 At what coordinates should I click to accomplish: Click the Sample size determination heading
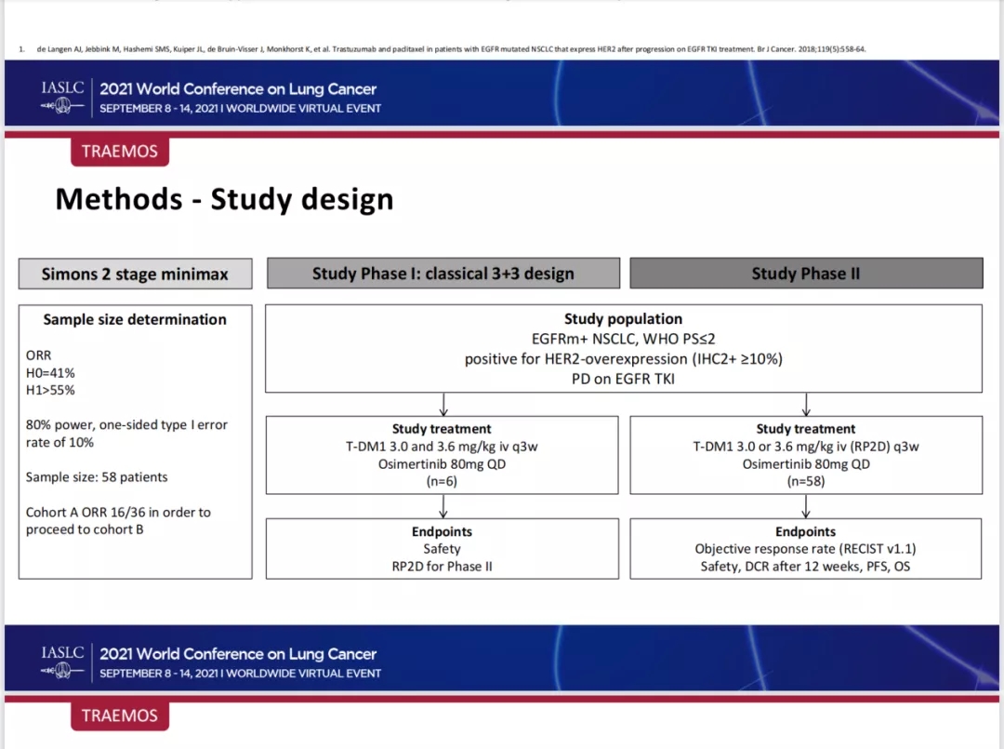click(135, 319)
